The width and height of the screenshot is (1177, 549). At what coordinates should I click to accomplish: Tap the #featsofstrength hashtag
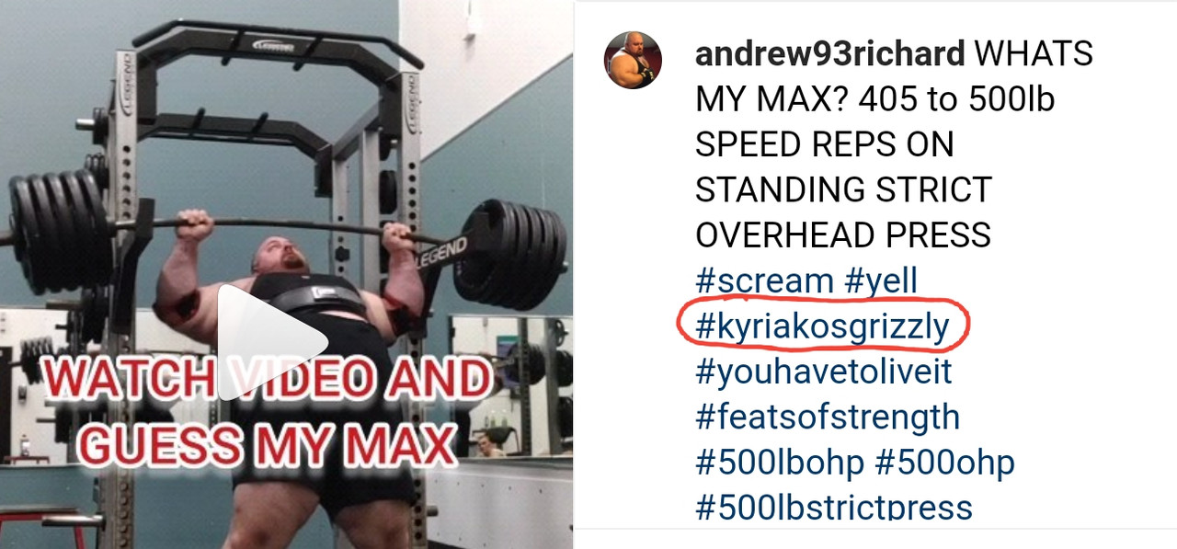click(828, 417)
